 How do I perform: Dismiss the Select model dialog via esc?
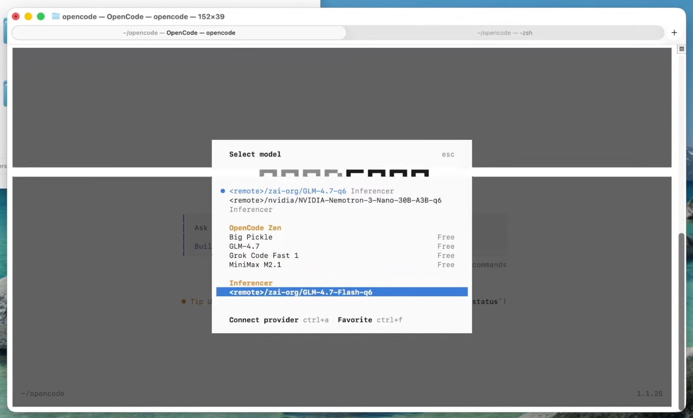coord(448,154)
